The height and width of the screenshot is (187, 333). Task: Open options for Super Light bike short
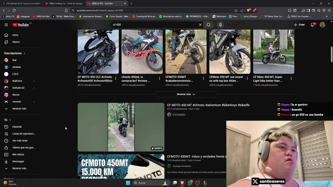tap(291, 78)
